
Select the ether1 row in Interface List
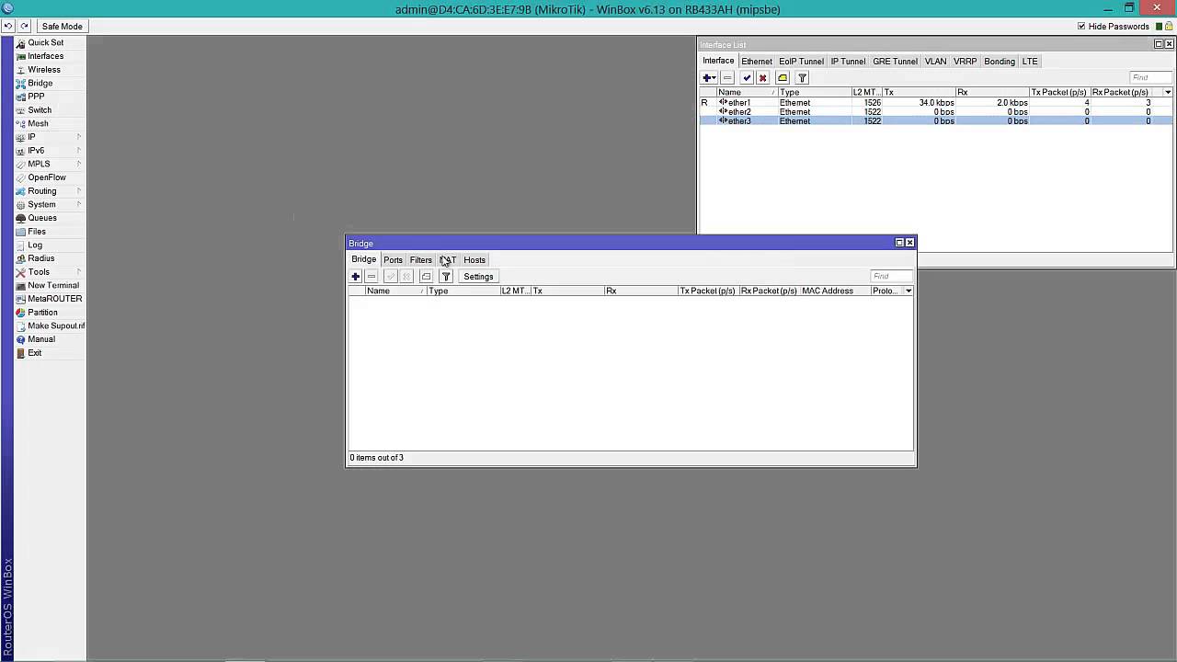(x=936, y=103)
